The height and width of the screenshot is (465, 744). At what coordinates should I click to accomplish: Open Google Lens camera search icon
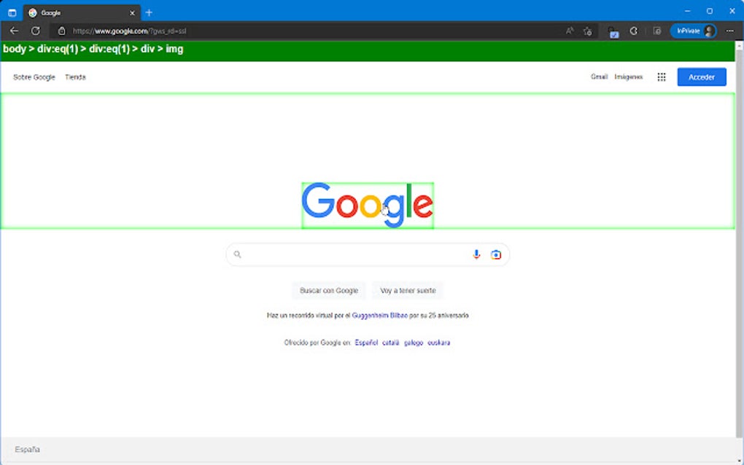click(x=496, y=254)
